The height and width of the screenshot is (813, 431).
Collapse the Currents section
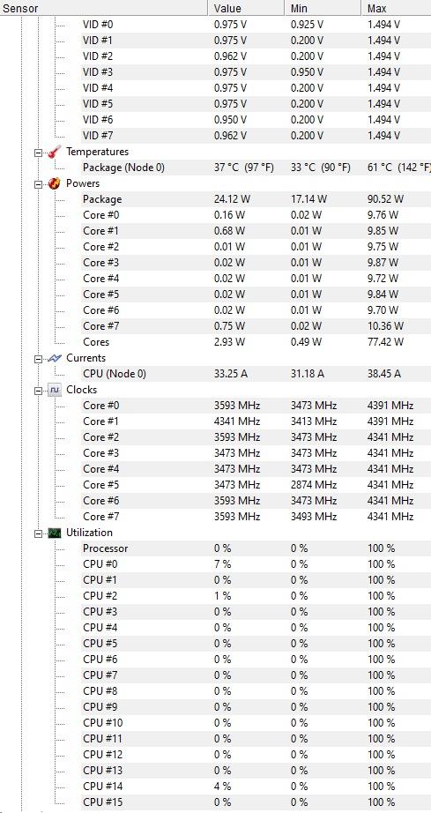tap(38, 359)
